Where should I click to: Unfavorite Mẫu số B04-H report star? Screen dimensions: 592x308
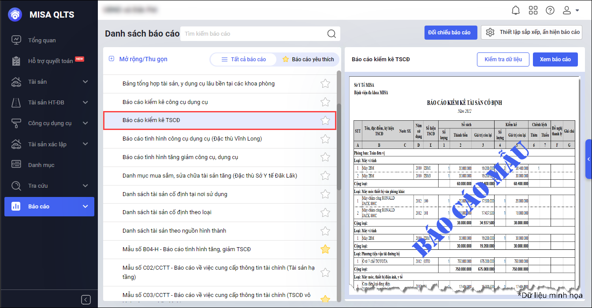pos(325,249)
